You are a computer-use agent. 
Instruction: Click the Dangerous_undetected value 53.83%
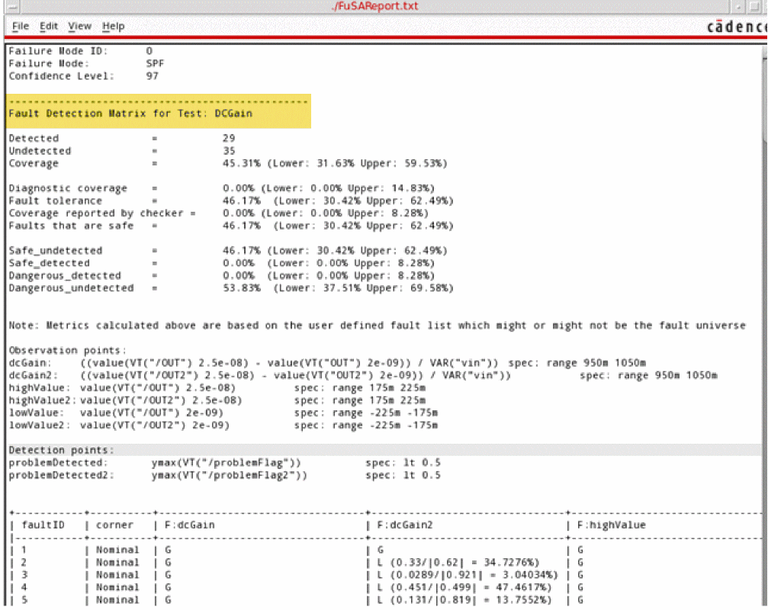point(242,288)
